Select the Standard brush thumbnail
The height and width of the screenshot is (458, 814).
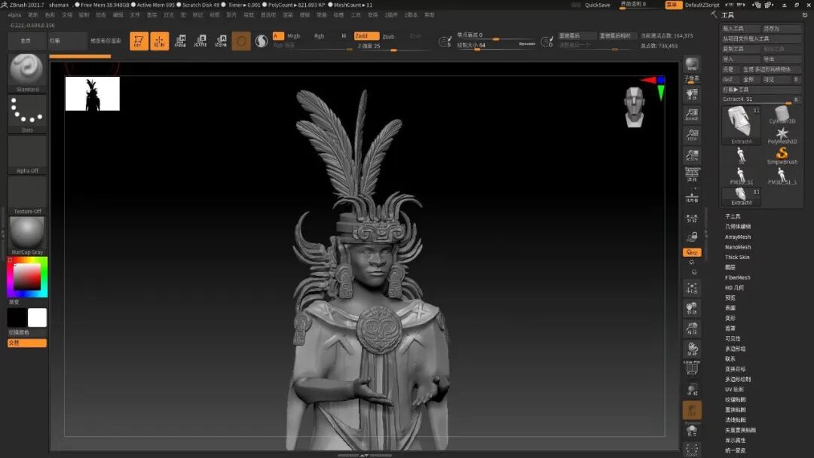27,71
